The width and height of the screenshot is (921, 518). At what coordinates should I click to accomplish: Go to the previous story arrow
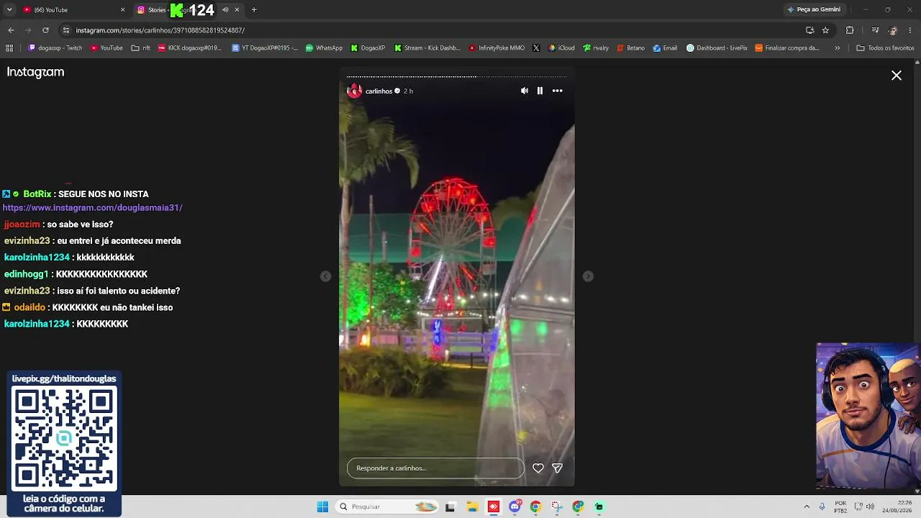coord(325,276)
